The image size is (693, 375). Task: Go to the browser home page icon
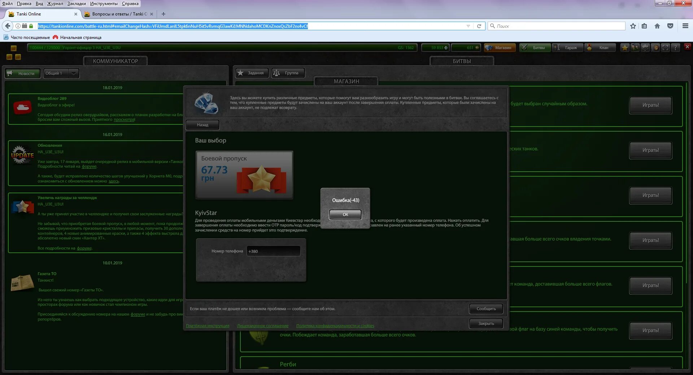click(x=657, y=26)
